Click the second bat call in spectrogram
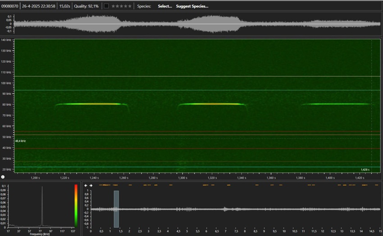 point(212,104)
